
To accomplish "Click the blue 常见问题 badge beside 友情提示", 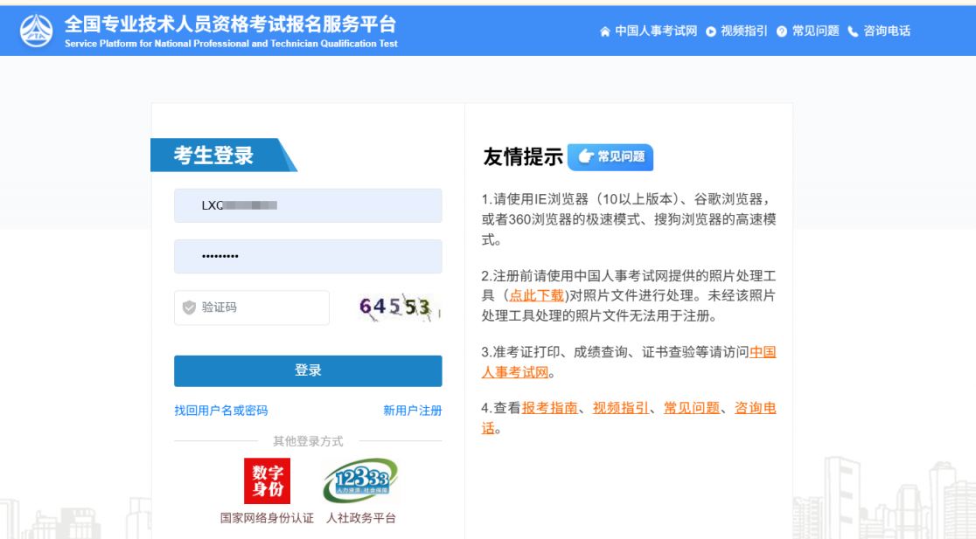I will click(x=610, y=157).
